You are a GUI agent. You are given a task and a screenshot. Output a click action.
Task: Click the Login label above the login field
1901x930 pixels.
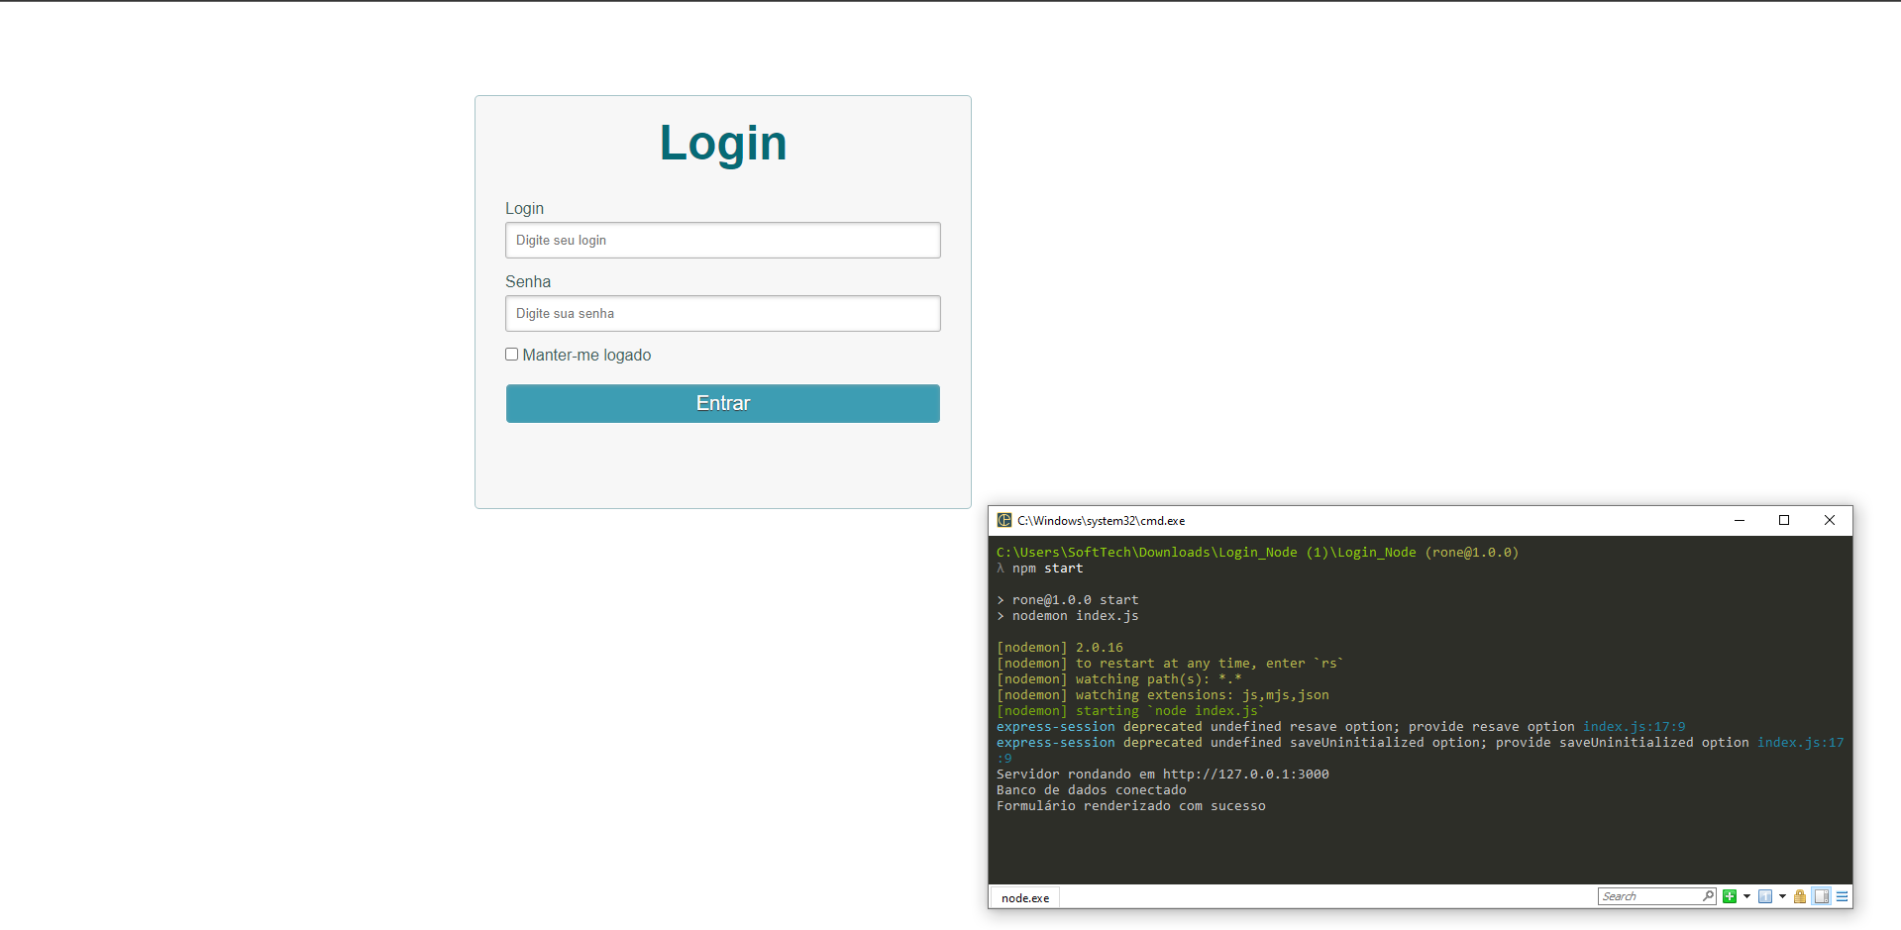tap(524, 208)
